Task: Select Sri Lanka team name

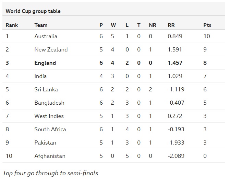Action: 46,89
